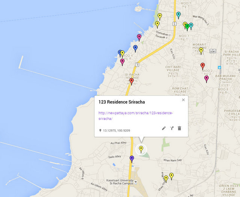
Task: Click the selected yellow marker below the popup
Action: pyautogui.click(x=141, y=149)
